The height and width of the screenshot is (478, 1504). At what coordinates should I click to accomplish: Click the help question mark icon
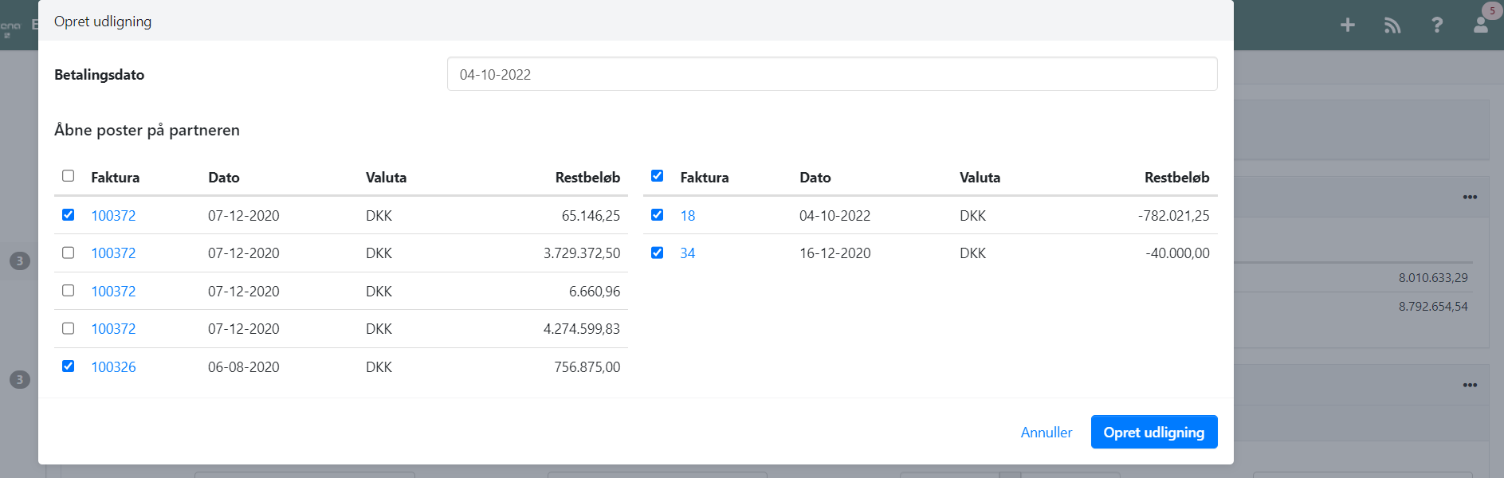coord(1436,25)
